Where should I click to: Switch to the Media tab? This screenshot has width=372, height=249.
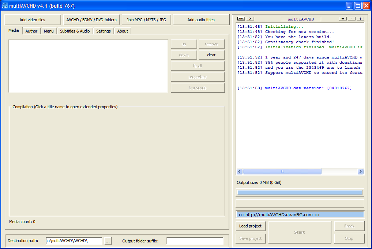(14, 31)
